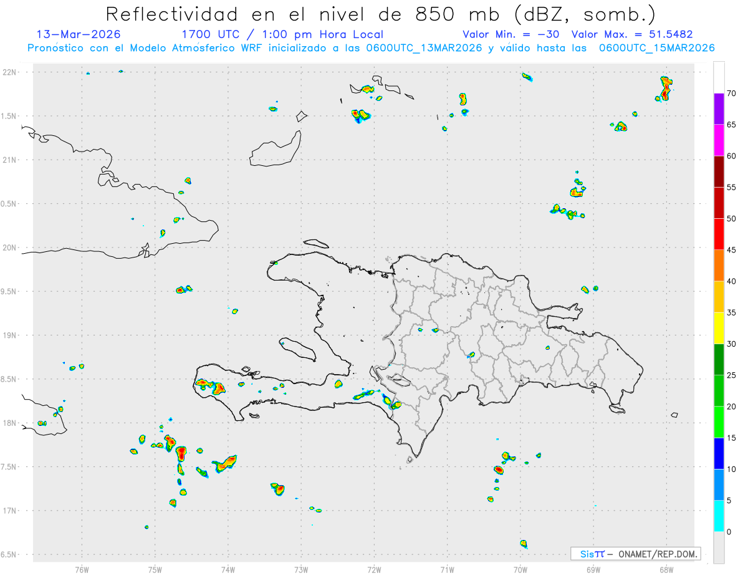Click the colorbar tick label '70'
Screen dimensions: 748x578
coord(732,94)
